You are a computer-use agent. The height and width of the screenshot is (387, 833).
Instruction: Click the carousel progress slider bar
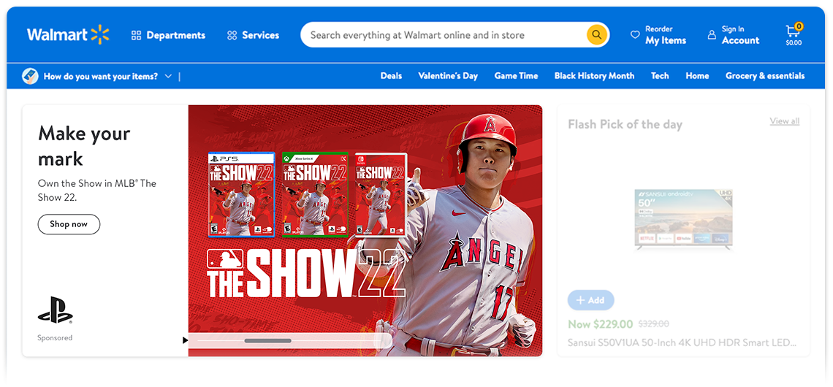tap(267, 340)
